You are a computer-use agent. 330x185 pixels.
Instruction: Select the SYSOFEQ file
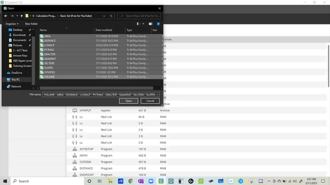(101, 72)
